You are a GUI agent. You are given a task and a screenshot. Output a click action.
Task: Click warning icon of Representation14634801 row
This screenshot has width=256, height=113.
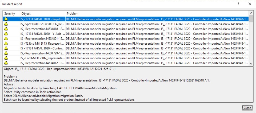[6, 38]
